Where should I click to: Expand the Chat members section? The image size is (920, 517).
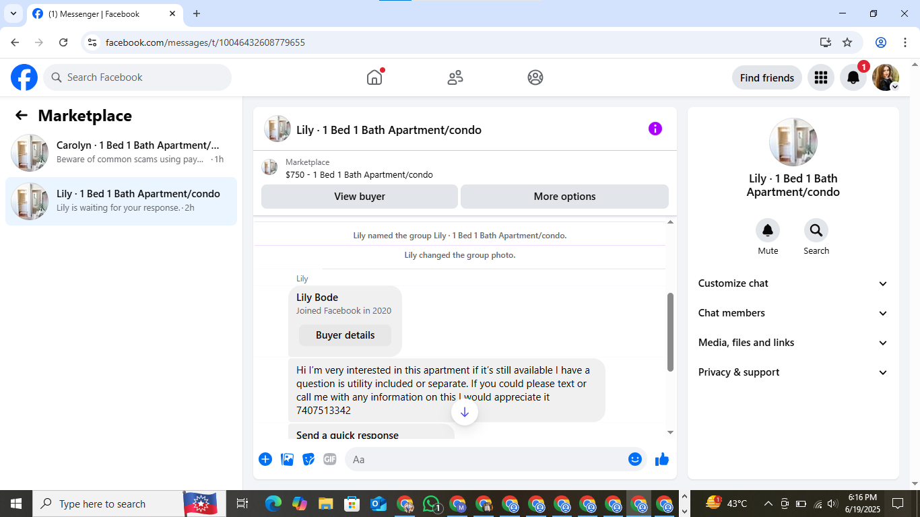tap(793, 313)
